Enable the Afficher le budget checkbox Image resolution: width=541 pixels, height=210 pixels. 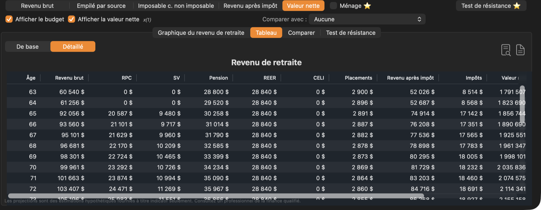[x=9, y=19]
